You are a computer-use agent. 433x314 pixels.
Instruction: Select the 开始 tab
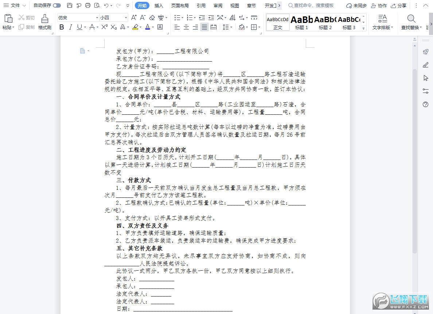[x=142, y=5]
